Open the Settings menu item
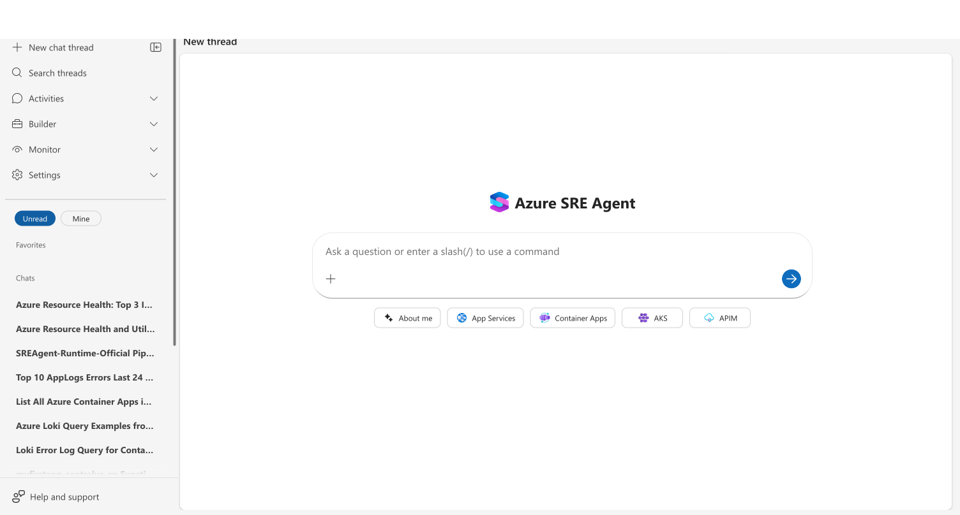This screenshot has height=515, width=960. click(86, 175)
